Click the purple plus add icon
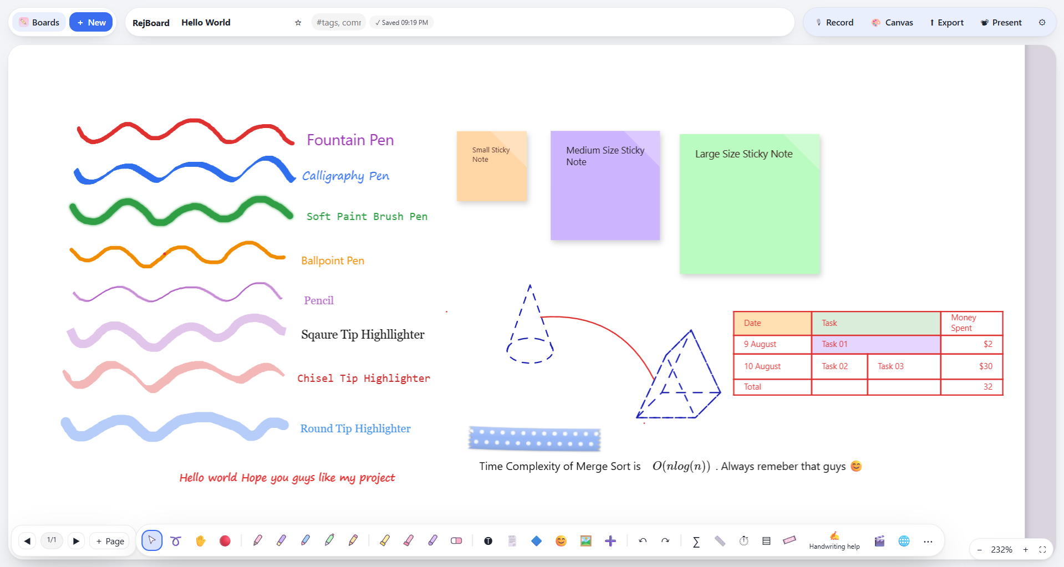 tap(610, 541)
